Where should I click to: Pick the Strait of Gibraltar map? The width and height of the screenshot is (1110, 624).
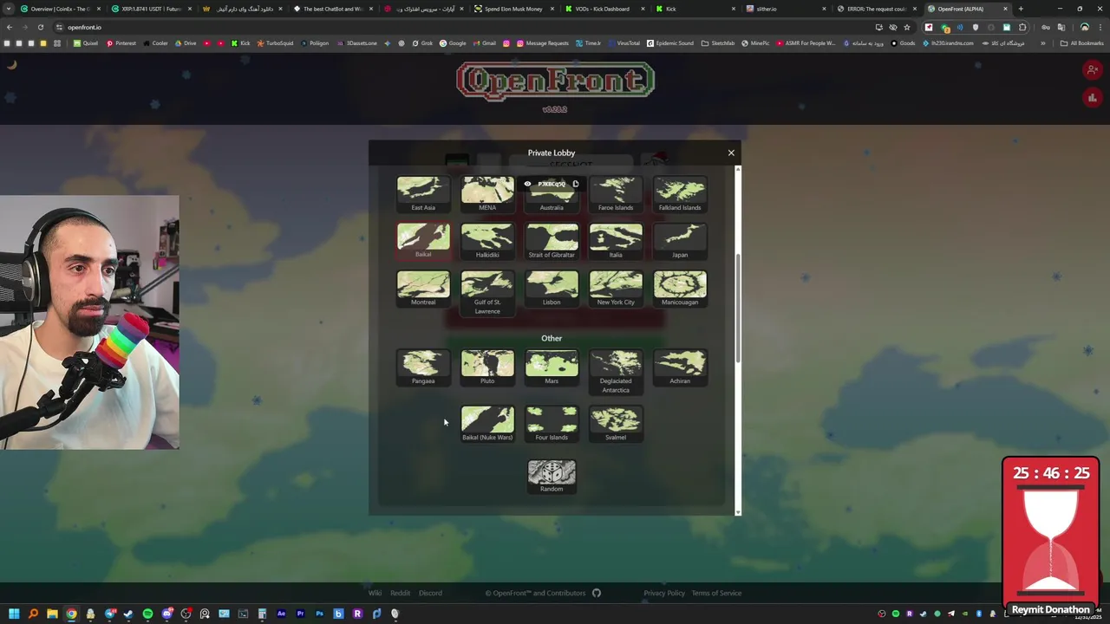(x=552, y=241)
